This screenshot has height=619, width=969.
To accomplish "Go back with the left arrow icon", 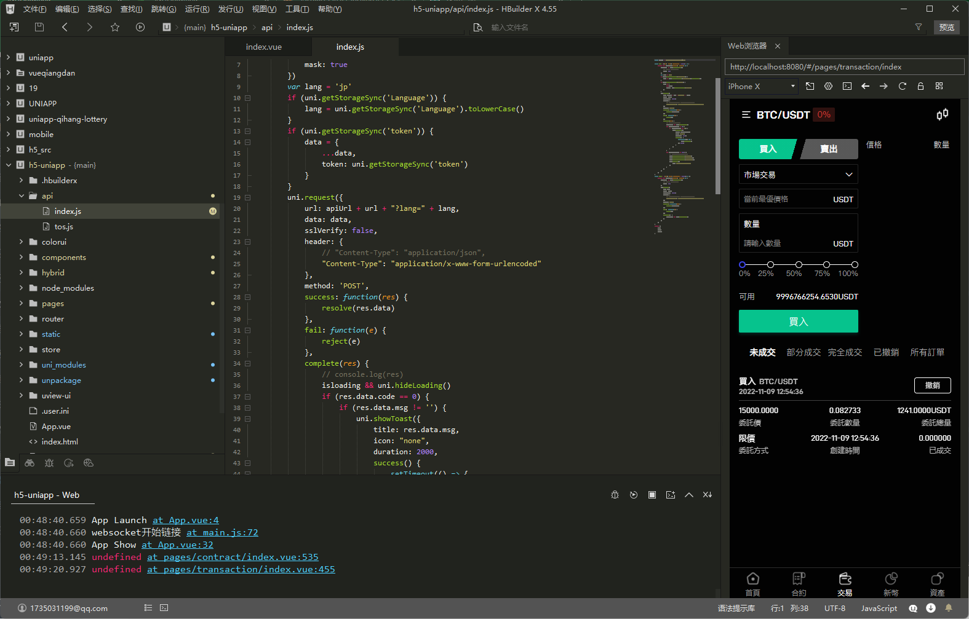I will pos(65,27).
